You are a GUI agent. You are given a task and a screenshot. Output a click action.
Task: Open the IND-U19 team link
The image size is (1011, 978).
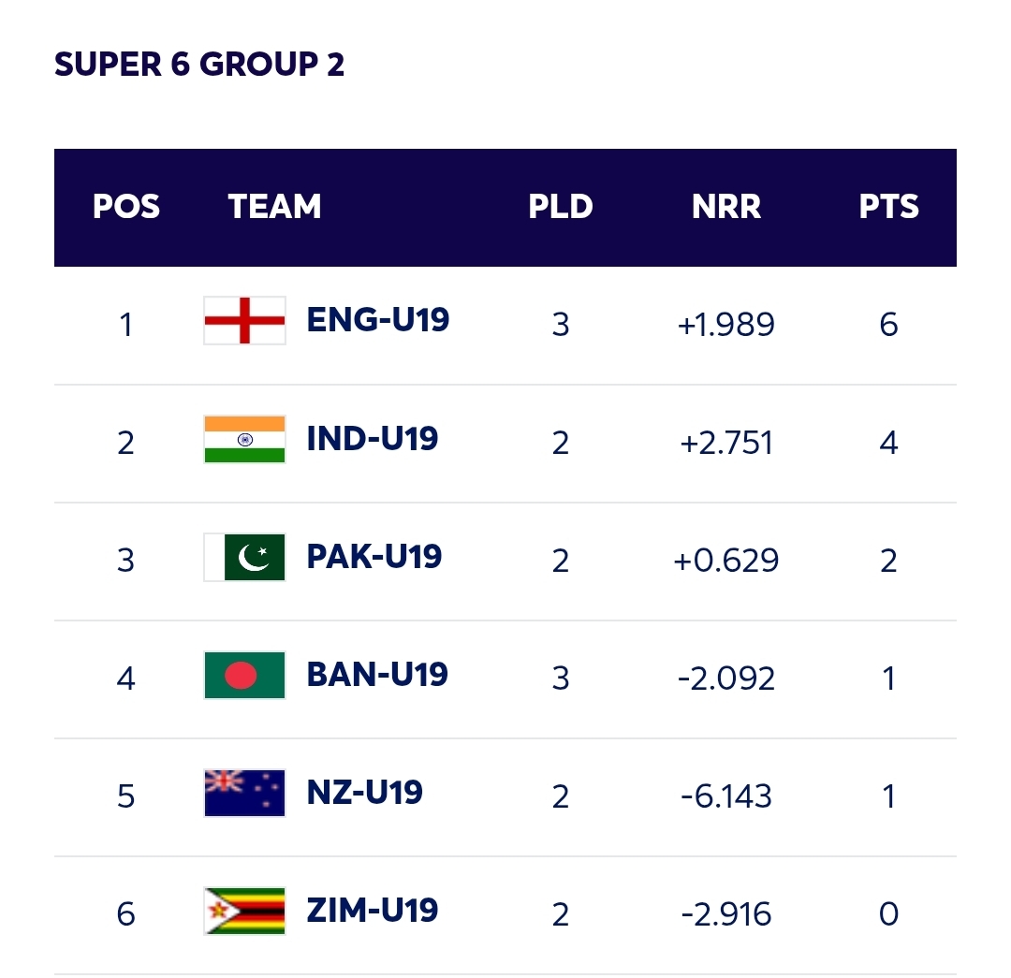tap(373, 438)
